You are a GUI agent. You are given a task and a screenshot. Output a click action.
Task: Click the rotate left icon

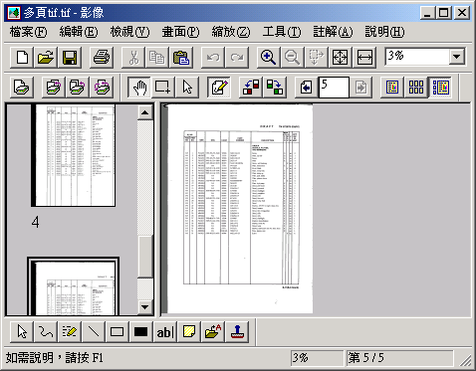click(x=251, y=88)
